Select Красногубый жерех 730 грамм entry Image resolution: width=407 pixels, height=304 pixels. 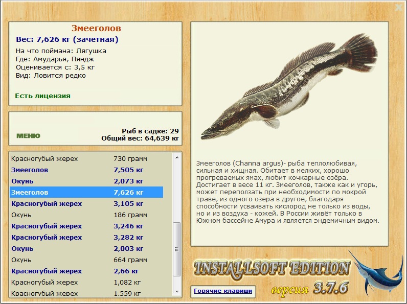87,159
